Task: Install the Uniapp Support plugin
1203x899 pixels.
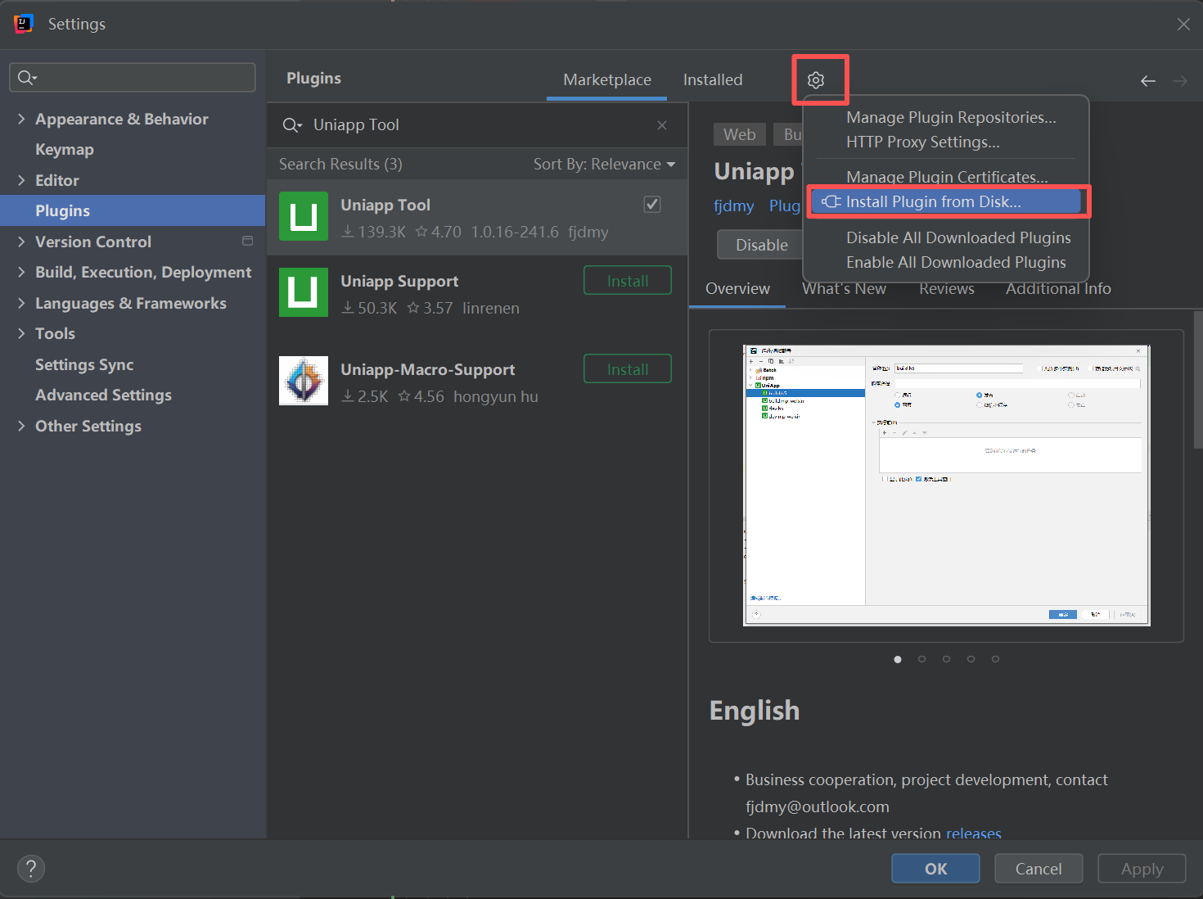Action: pos(627,280)
